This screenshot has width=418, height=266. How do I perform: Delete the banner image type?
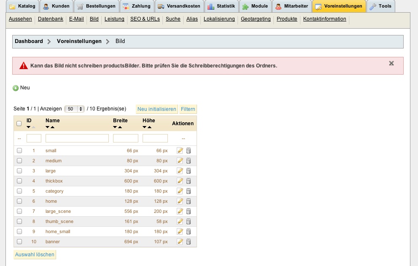coord(189,242)
